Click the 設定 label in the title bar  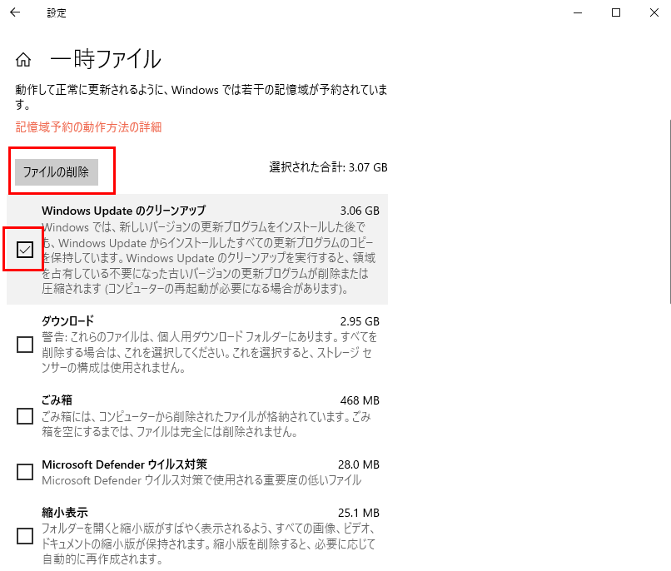[57, 12]
